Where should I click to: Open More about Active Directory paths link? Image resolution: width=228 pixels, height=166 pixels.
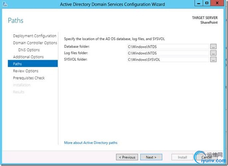91,143
